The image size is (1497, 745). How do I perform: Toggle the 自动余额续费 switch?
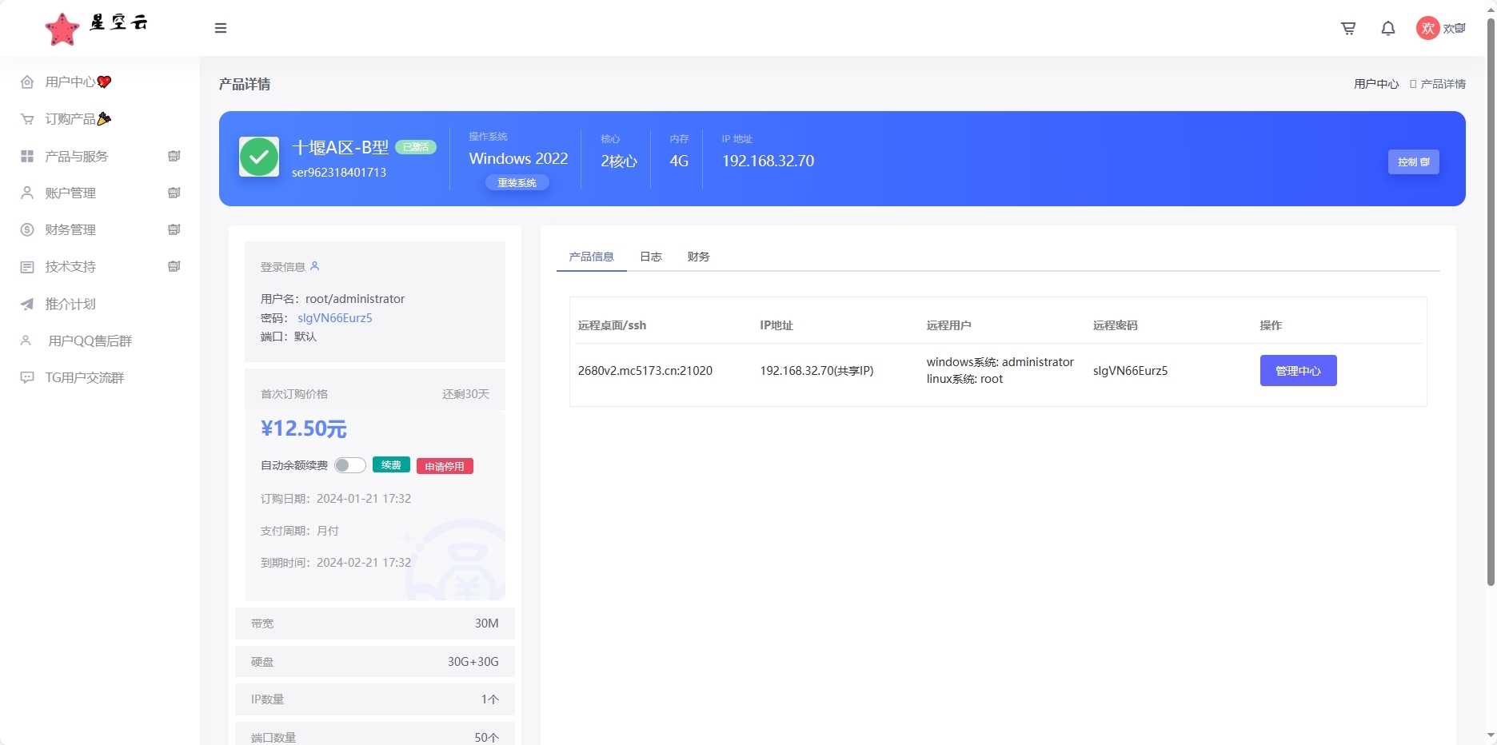pyautogui.click(x=350, y=465)
